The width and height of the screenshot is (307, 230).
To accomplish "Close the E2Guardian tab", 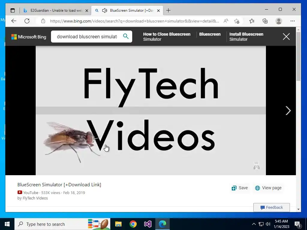I will (x=87, y=10).
